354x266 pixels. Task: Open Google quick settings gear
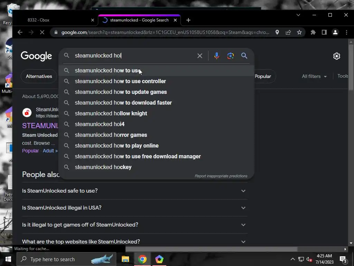tap(337, 56)
